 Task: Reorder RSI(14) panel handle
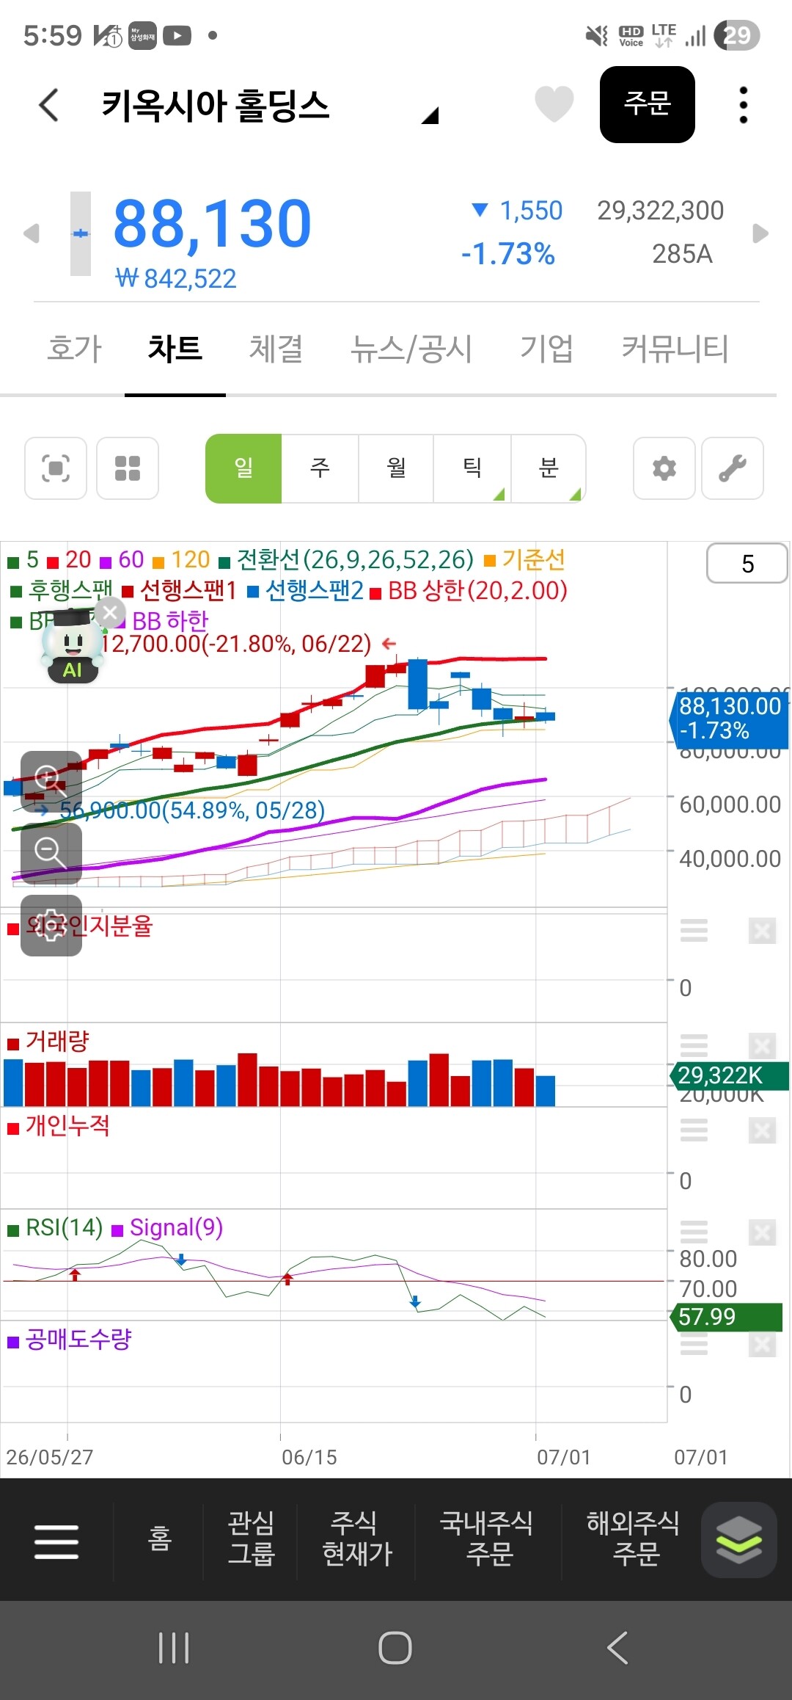694,1232
